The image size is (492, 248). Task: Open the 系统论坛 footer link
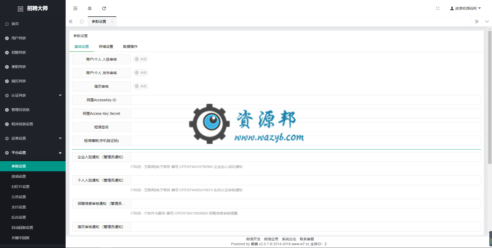[x=289, y=239]
